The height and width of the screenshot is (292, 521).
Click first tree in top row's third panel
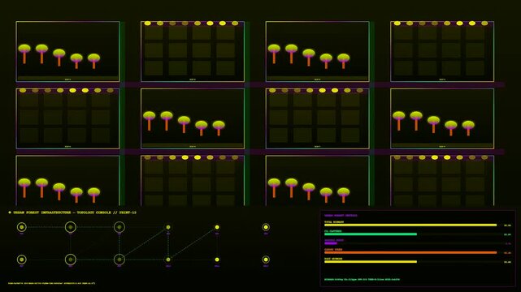pos(274,54)
